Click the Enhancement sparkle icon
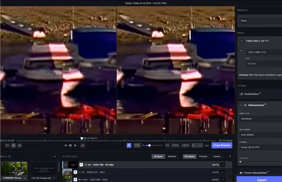282x182 pixels. [245, 105]
